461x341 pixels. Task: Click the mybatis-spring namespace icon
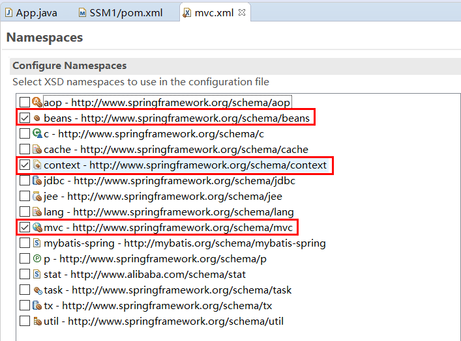pyautogui.click(x=37, y=243)
